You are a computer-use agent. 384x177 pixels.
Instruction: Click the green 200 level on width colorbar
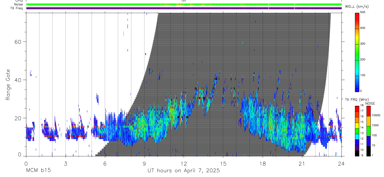click(357, 59)
